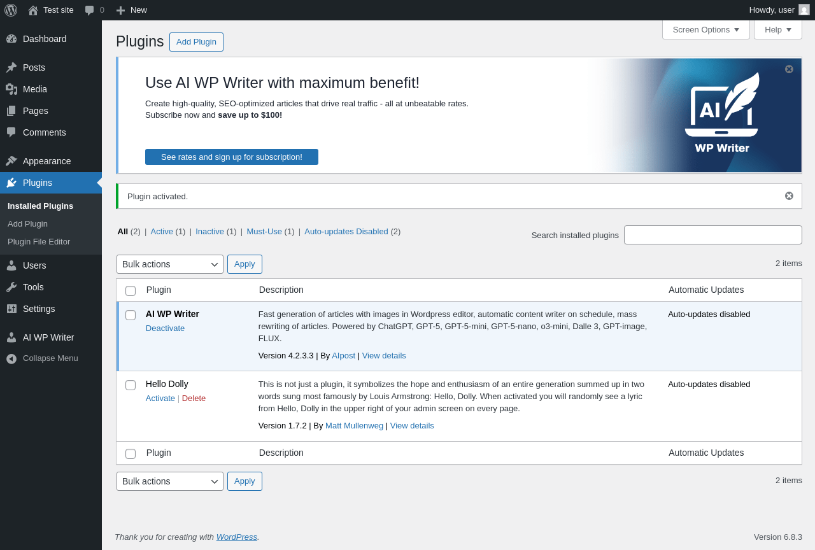The height and width of the screenshot is (550, 815).
Task: Dismiss the Plugin activated notice
Action: click(789, 195)
